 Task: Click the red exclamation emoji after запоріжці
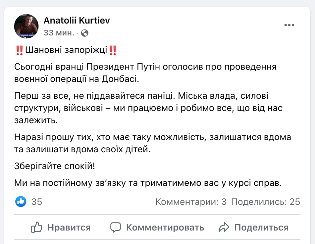click(x=113, y=50)
